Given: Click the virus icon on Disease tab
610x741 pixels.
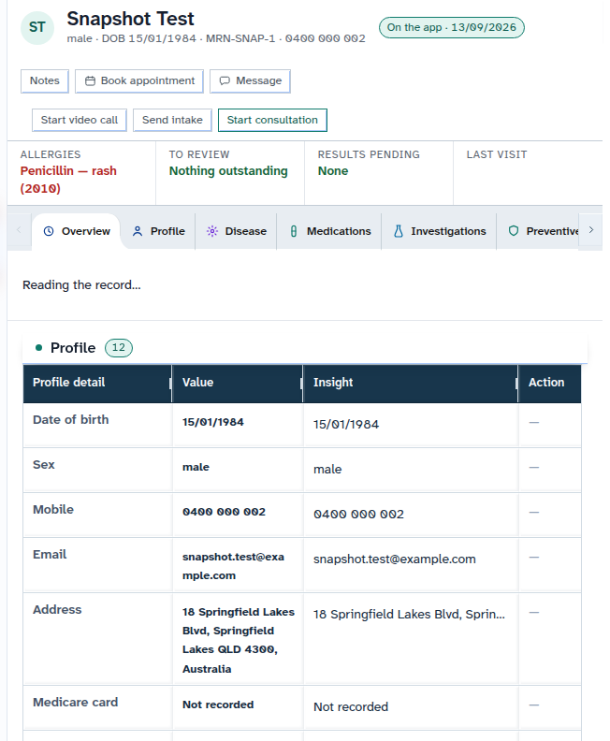Looking at the screenshot, I should pyautogui.click(x=212, y=231).
